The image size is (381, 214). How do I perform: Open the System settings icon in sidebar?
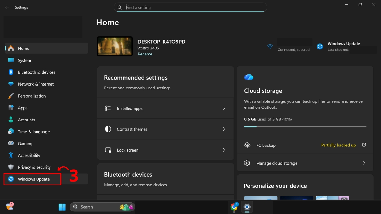pos(11,60)
